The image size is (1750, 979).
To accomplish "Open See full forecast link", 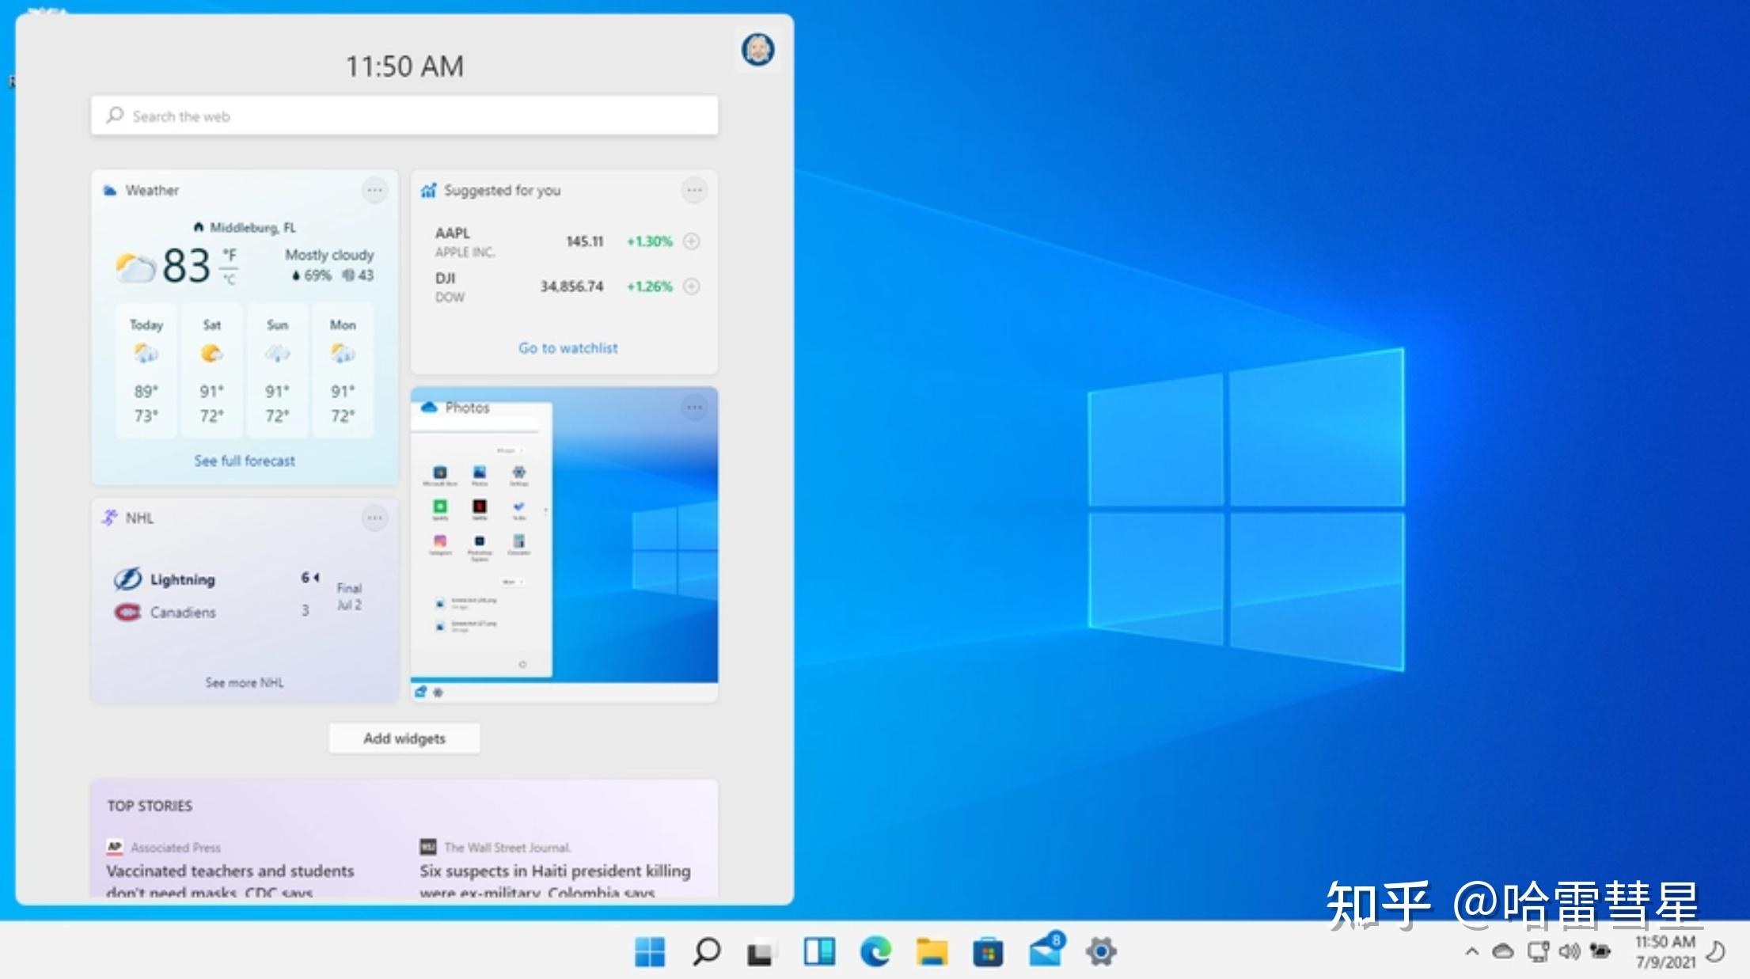I will click(245, 461).
